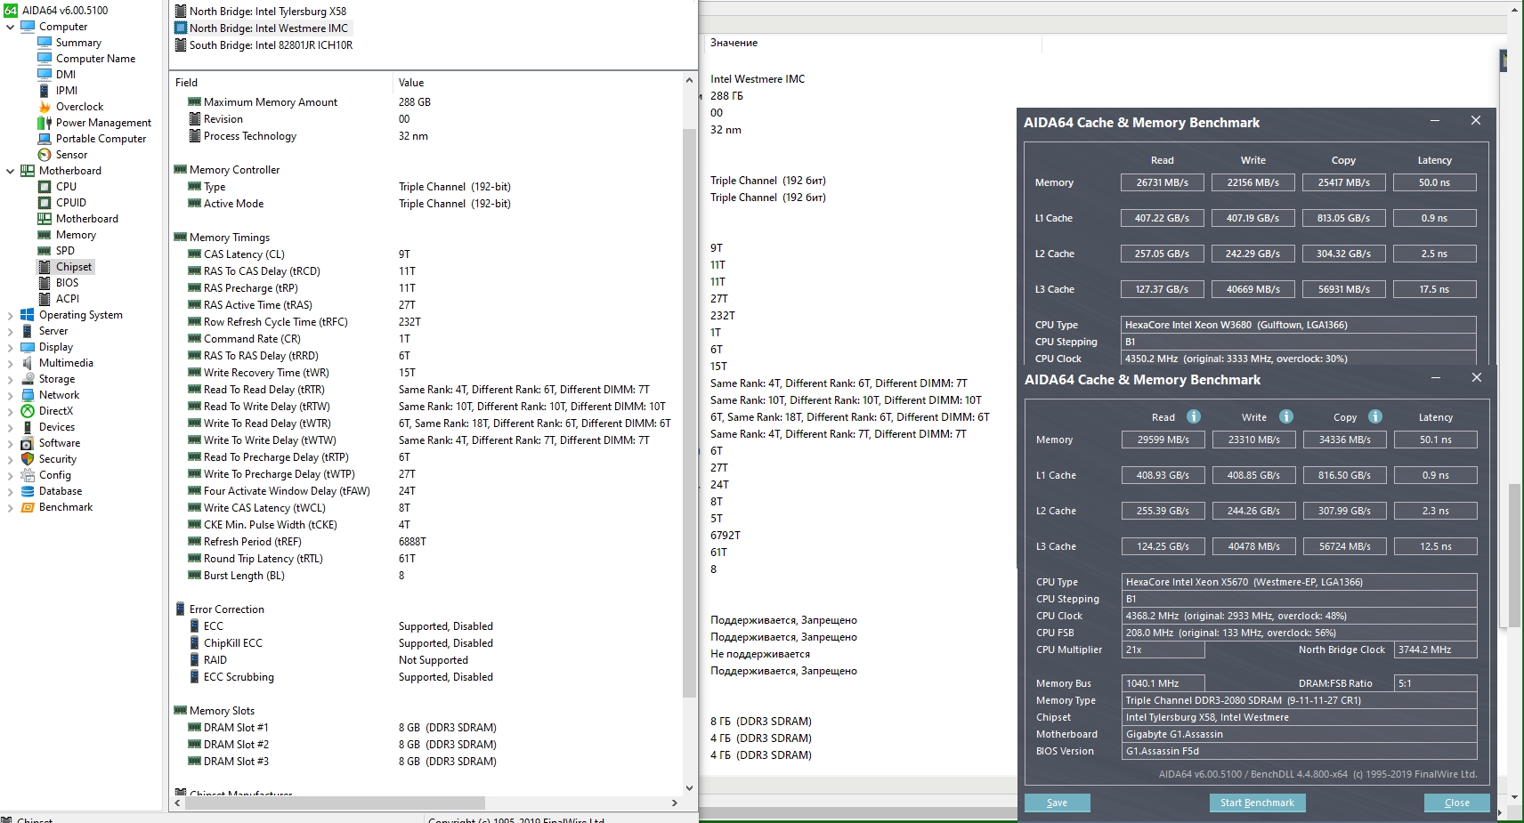Open the IPMI icon under Computer
This screenshot has width=1524, height=823.
(45, 91)
